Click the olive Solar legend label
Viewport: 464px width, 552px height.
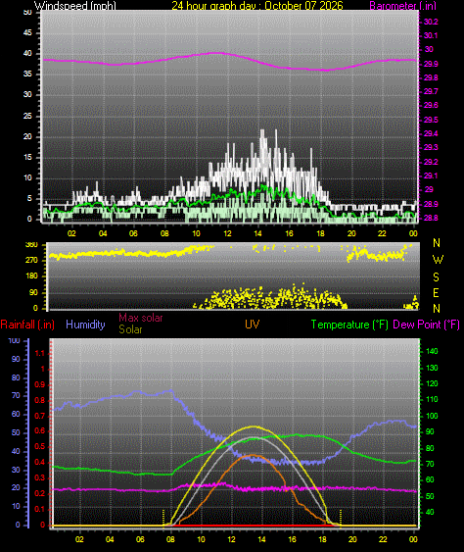click(130, 329)
